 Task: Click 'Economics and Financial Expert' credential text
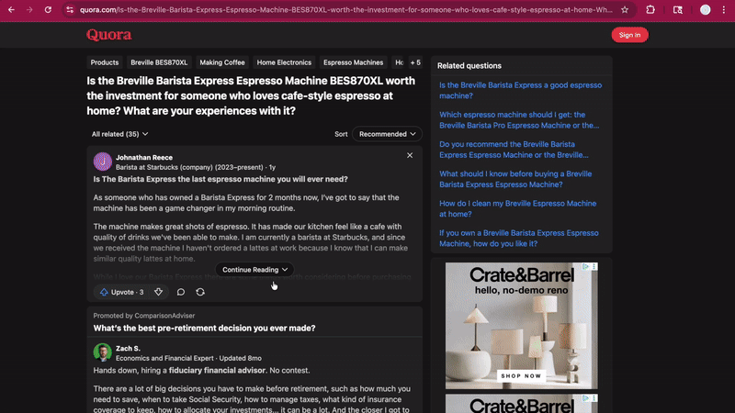click(x=164, y=358)
